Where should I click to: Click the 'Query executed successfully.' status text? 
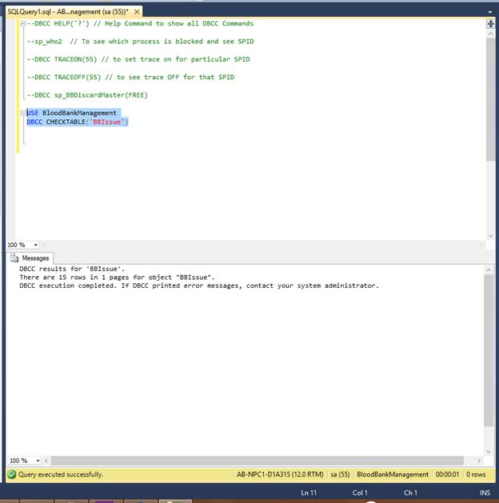point(61,474)
